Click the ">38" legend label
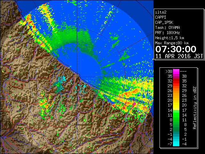This screenshot has height=154, width=205. pyautogui.click(x=169, y=72)
